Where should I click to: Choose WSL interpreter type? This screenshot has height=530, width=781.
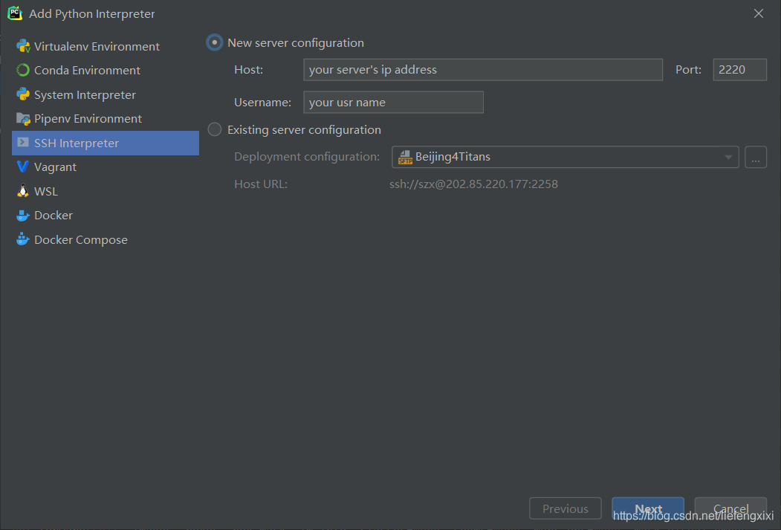(x=46, y=191)
